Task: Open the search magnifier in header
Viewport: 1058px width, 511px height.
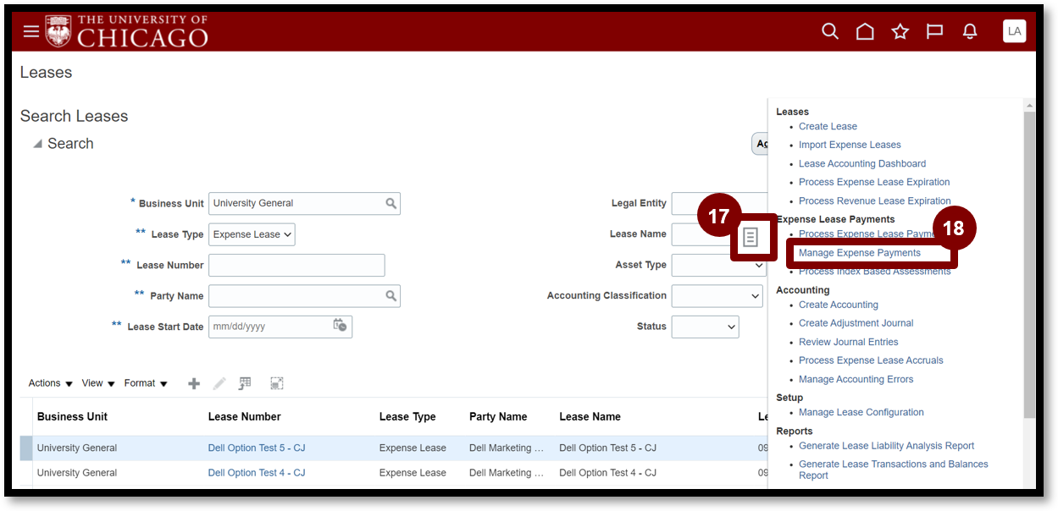Action: click(830, 31)
